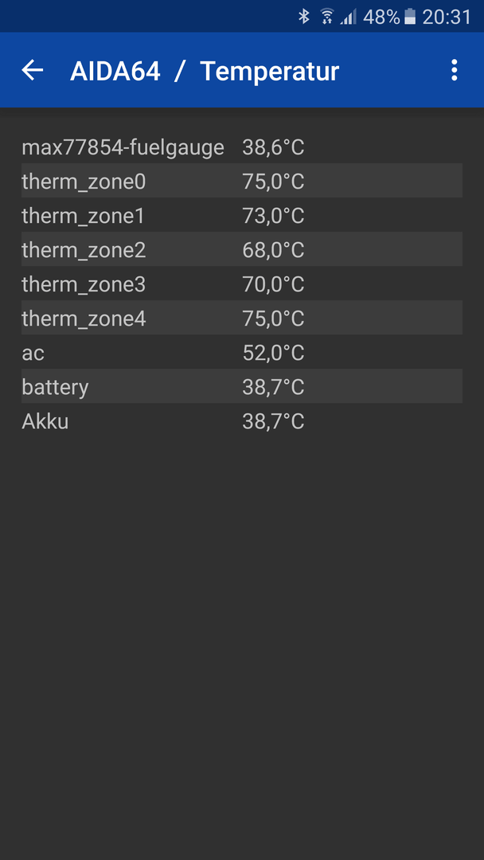The height and width of the screenshot is (860, 484).
Task: Select the max77854-fuelgauge row
Action: pos(242,147)
